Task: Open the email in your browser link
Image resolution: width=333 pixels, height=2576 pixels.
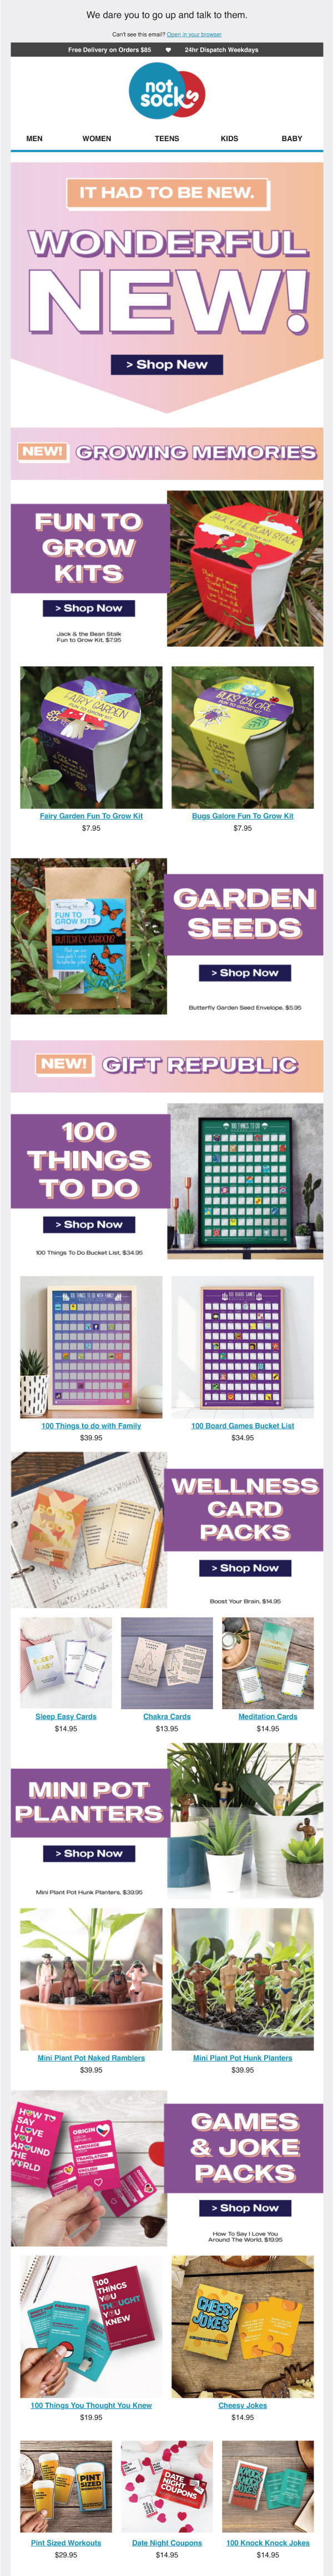Action: (x=194, y=34)
